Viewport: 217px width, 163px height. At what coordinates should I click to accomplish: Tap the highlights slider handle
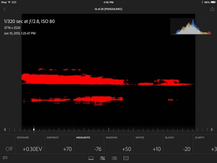pyautogui.click(x=34, y=129)
